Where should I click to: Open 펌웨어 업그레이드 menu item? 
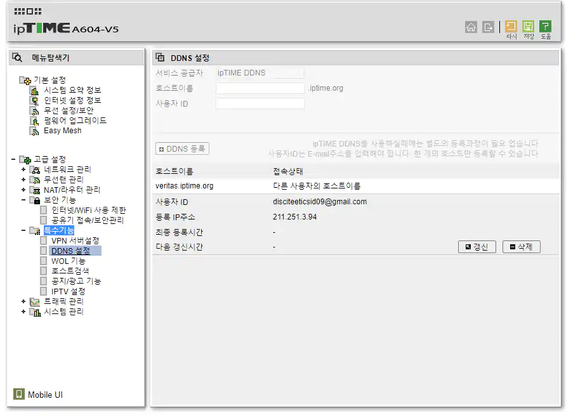[75, 121]
